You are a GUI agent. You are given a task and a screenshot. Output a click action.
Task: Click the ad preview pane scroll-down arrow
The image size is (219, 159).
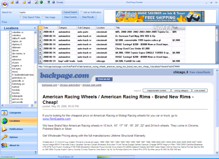click(217, 153)
